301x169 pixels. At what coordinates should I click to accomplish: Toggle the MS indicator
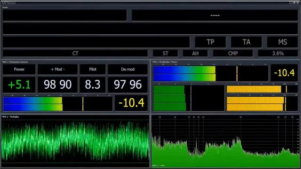pos(282,42)
